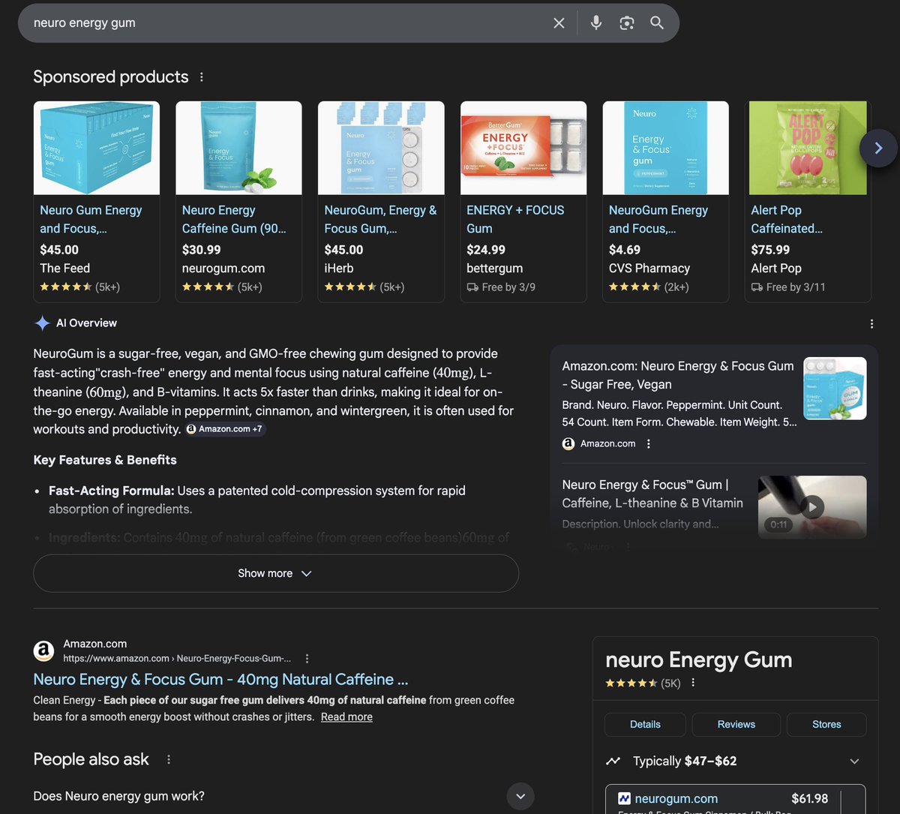900x814 pixels.
Task: Click Read more in Amazon result snippet
Action: click(346, 717)
